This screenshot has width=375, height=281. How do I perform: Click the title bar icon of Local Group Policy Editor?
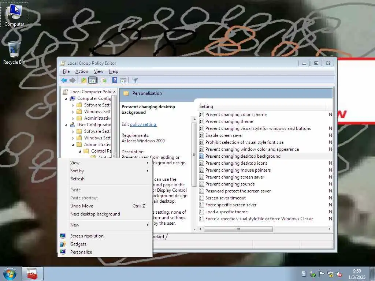pos(63,63)
